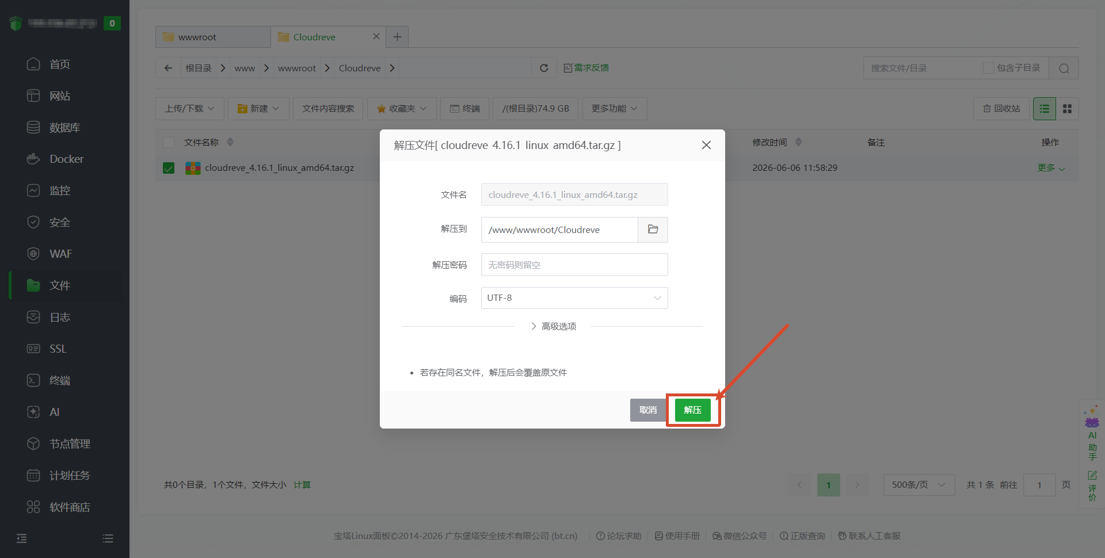This screenshot has height=558, width=1105.
Task: Click the 取消 cancel button
Action: [648, 410]
